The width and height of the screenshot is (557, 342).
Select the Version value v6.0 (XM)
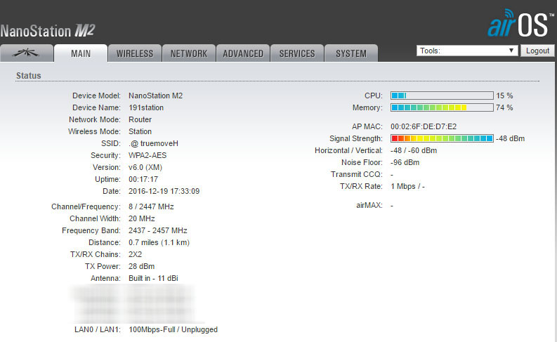[x=145, y=167]
